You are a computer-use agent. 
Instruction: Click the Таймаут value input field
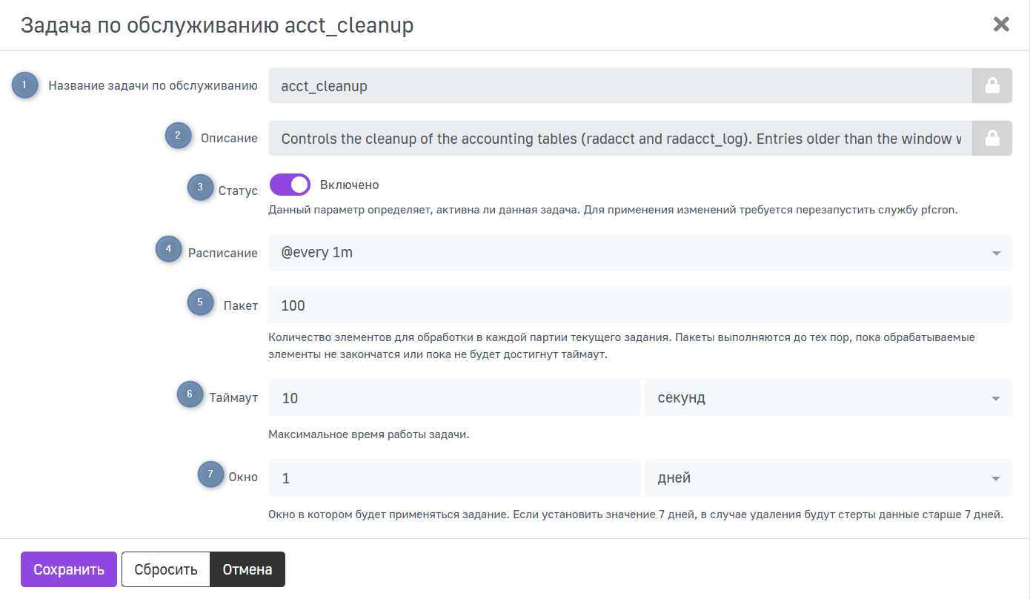click(453, 398)
